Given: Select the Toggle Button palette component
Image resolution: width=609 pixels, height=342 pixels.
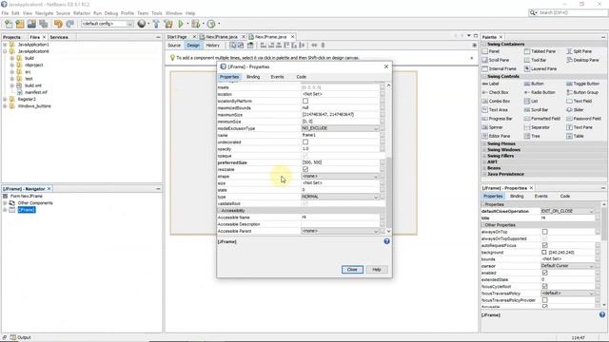Looking at the screenshot, I should tap(583, 84).
